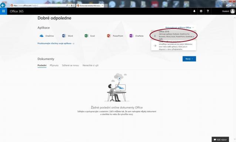This screenshot has height=142, width=236.
Task: Open the notifications bell in the header
Action: (x=194, y=11)
